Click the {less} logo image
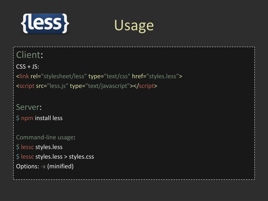The image size is (268, 201). coord(45,23)
